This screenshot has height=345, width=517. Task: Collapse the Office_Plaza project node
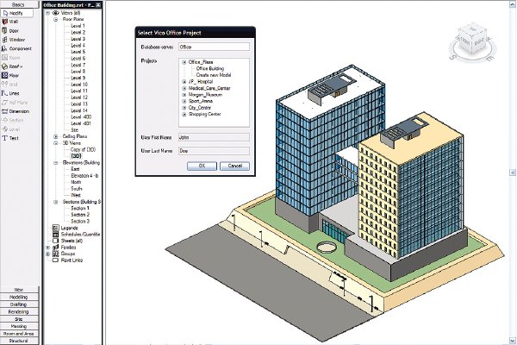point(184,62)
